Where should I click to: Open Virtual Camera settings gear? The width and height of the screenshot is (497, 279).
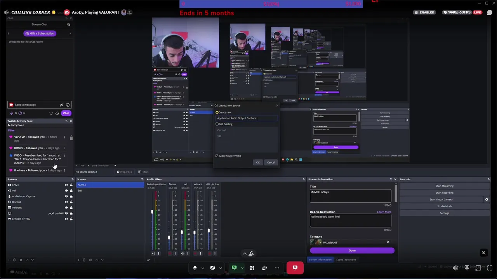[487, 200]
